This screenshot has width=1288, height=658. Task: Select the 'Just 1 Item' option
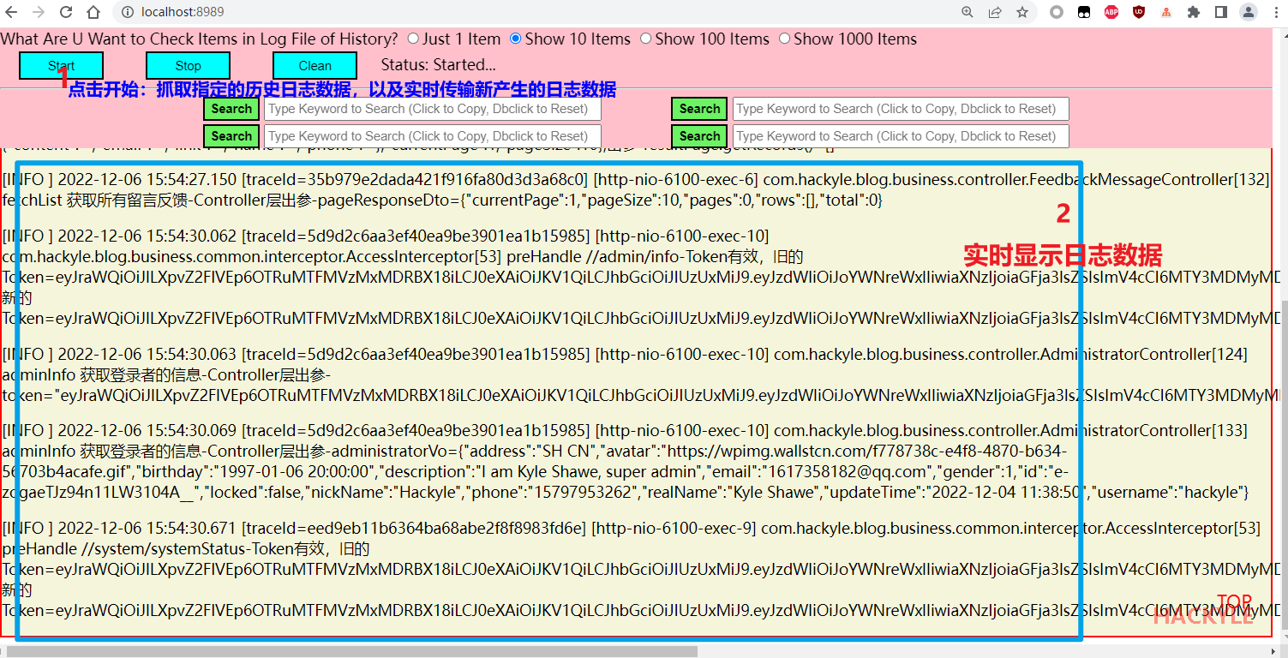413,39
